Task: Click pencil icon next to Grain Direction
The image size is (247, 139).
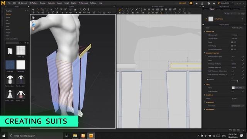Action: [x=243, y=91]
